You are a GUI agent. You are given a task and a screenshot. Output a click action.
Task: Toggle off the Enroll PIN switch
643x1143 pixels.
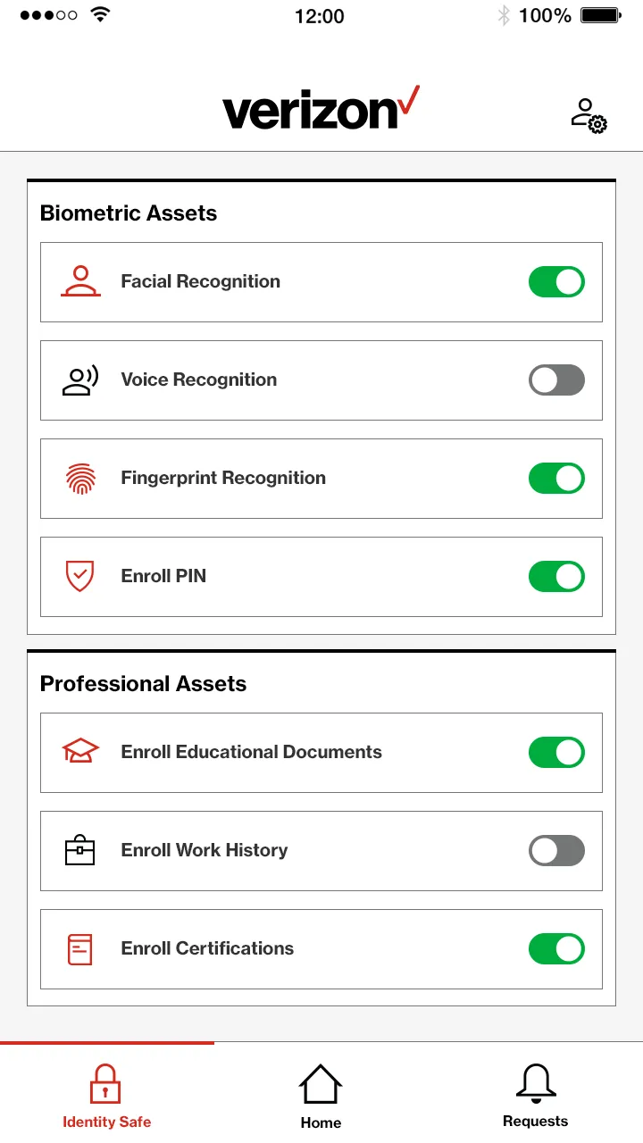(x=556, y=577)
